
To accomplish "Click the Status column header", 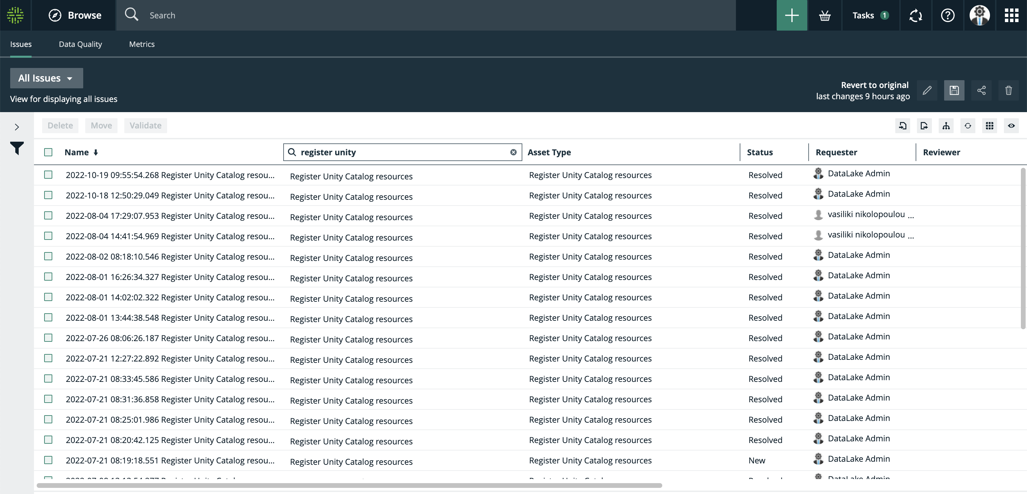I will coord(759,152).
